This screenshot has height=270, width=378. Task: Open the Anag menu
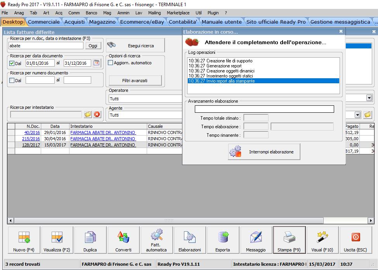19,13
